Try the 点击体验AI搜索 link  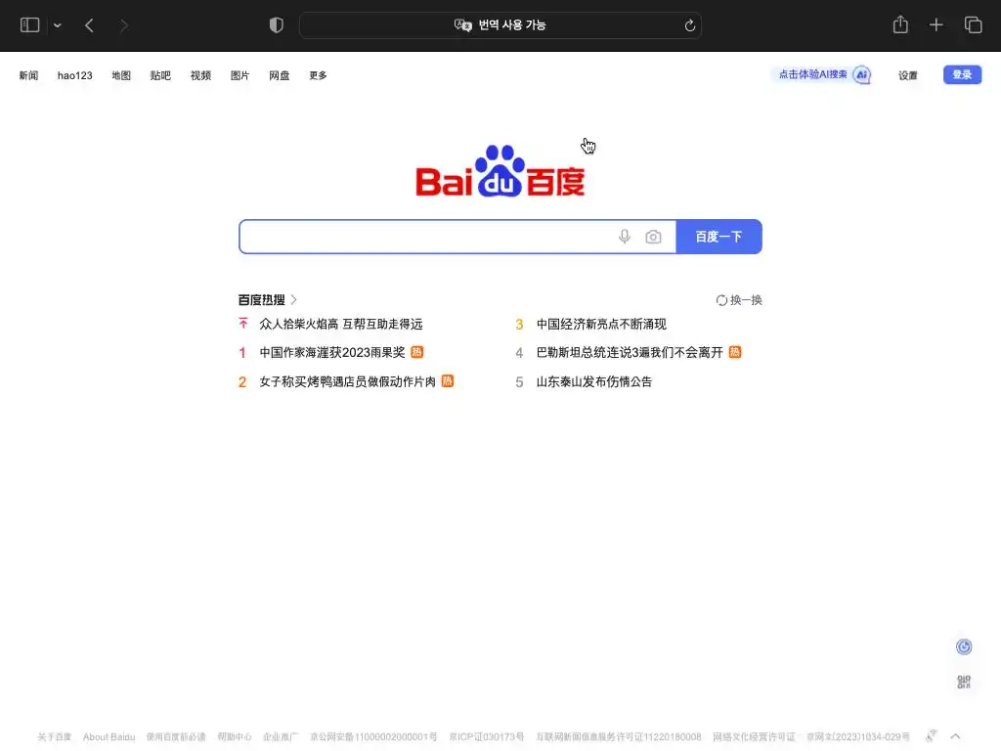pyautogui.click(x=812, y=74)
